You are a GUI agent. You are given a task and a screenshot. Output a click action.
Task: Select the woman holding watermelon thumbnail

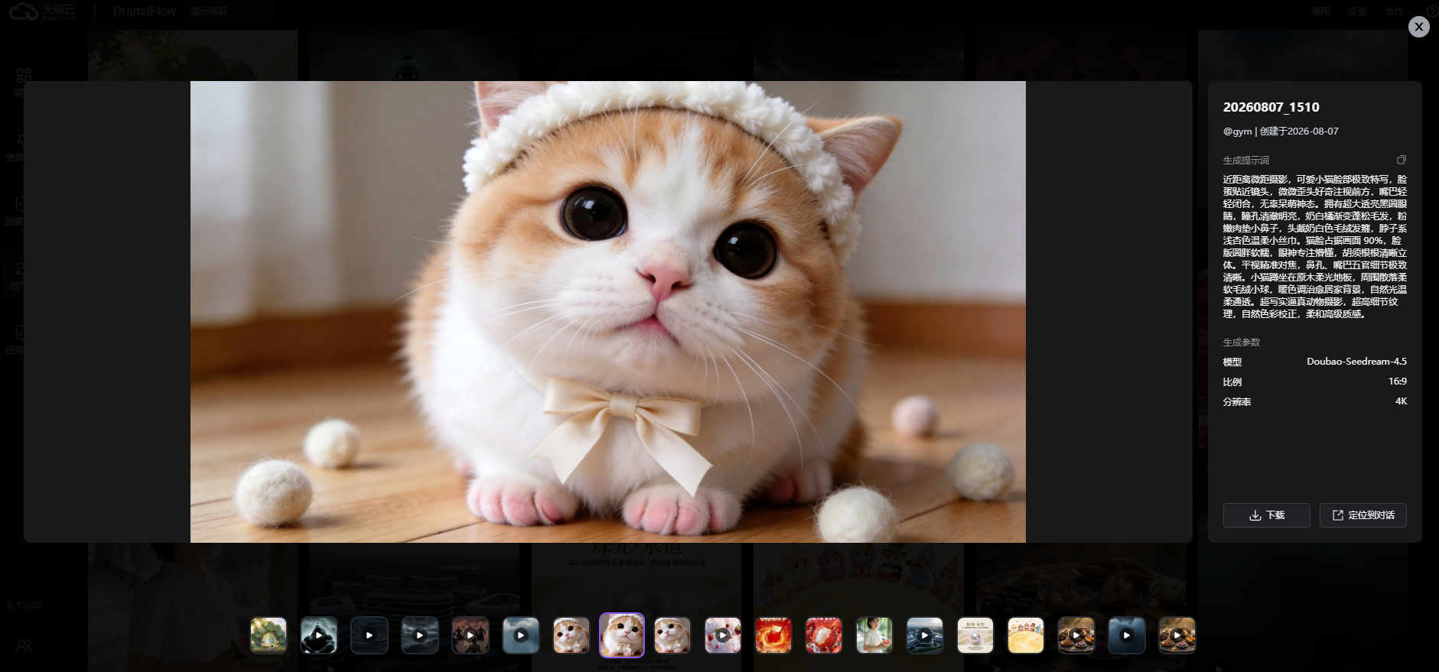(874, 635)
